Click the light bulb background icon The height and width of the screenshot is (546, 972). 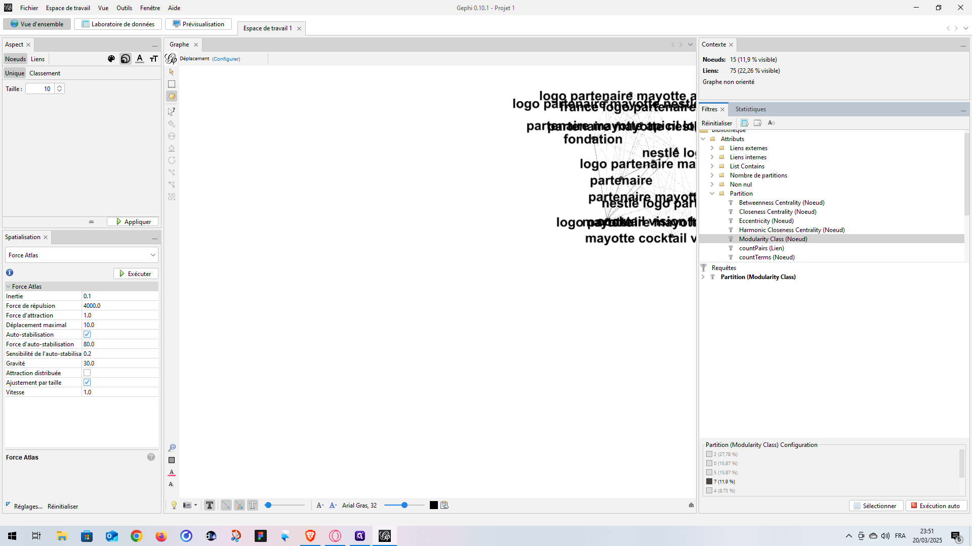click(x=174, y=505)
